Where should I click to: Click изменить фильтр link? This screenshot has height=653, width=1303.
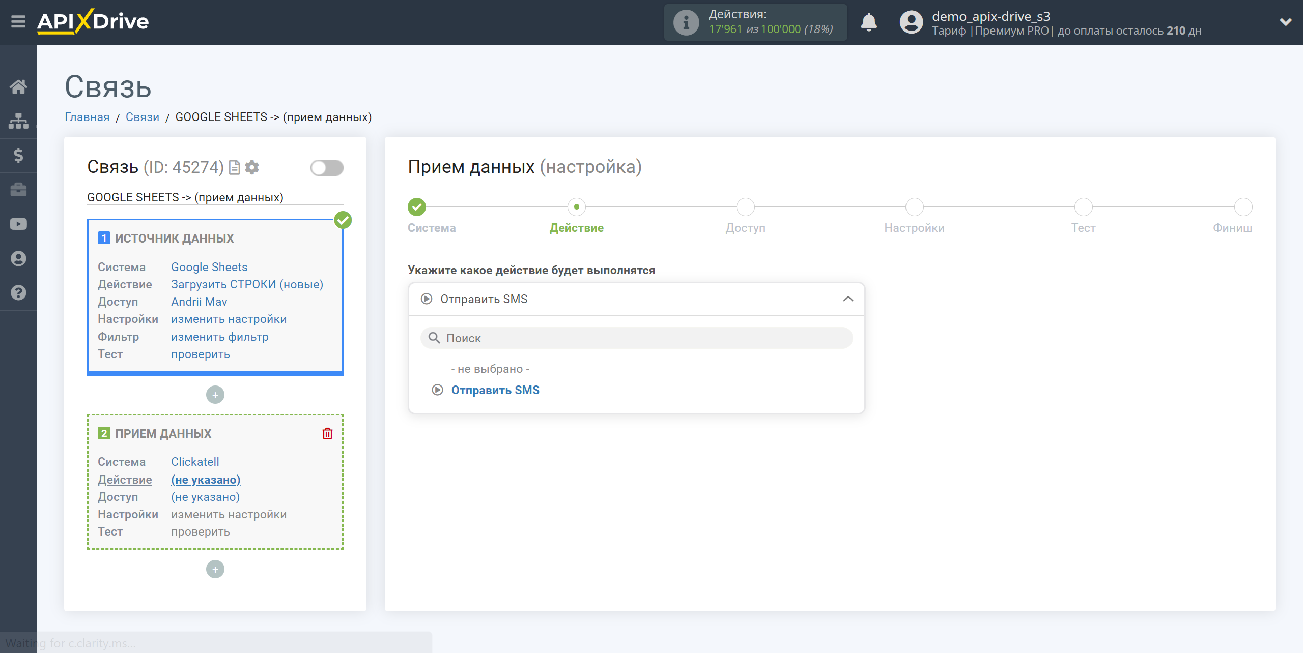point(220,337)
